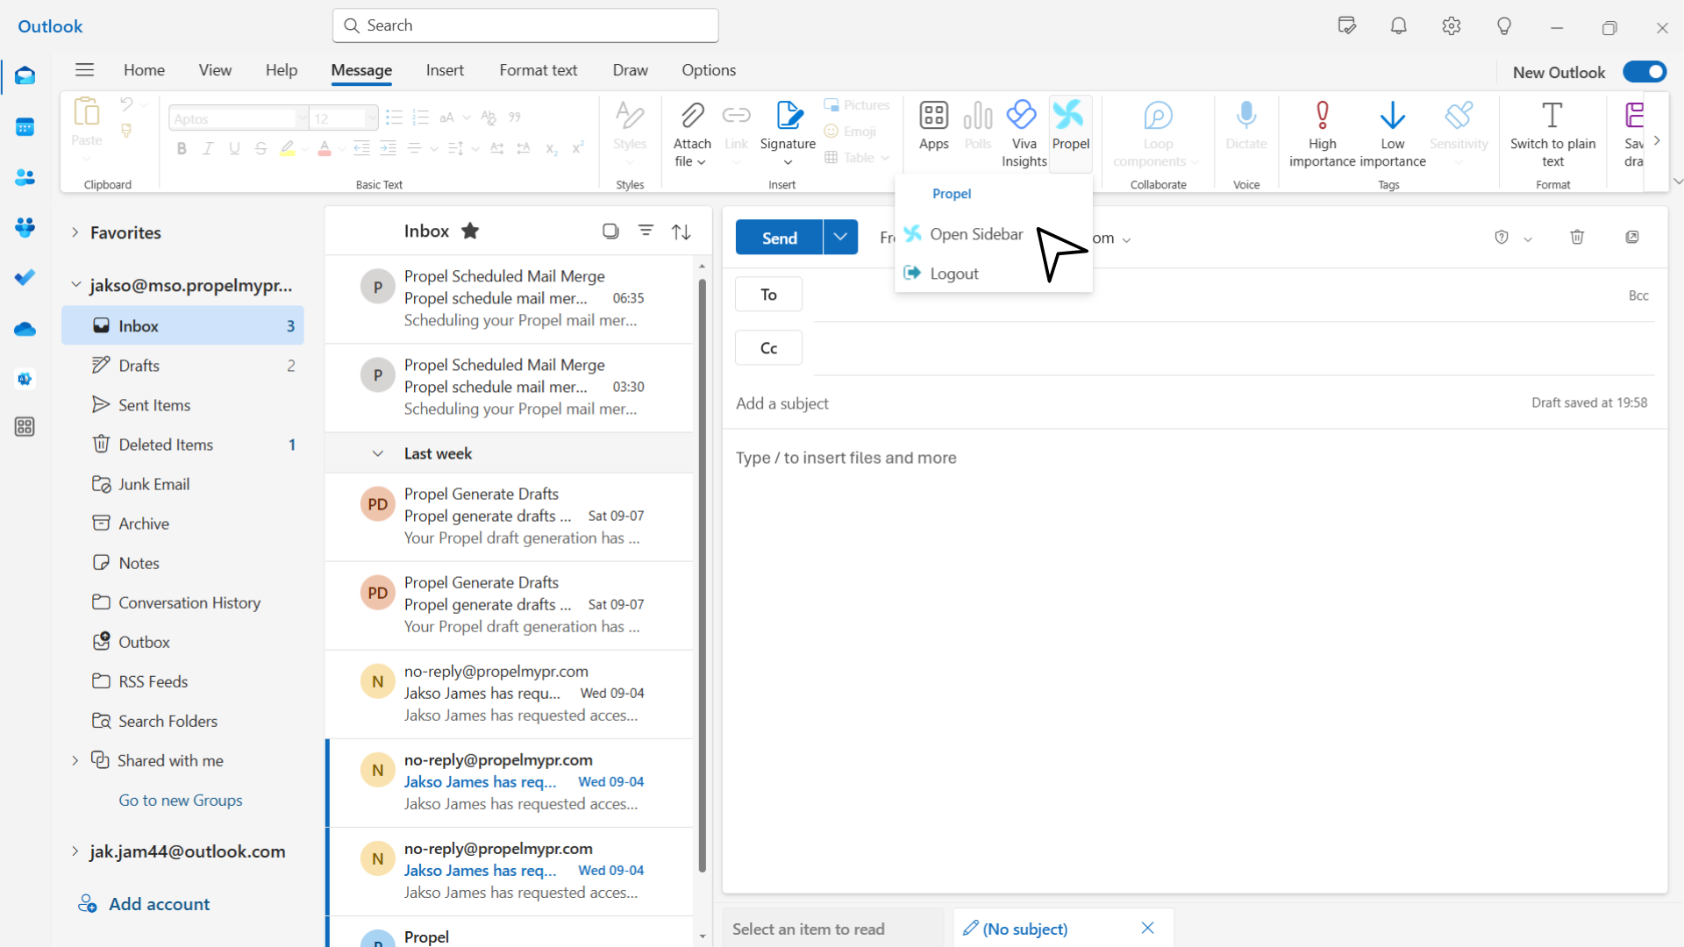
Task: Open Settings gear icon
Action: pyautogui.click(x=1451, y=26)
